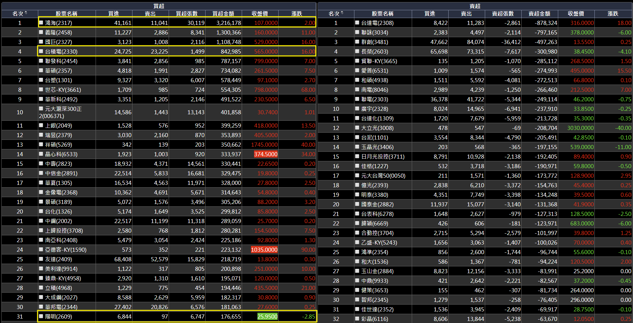The height and width of the screenshot is (323, 633).
Task: Open 元大滬深300正2(00637L) entry
Action: point(60,112)
